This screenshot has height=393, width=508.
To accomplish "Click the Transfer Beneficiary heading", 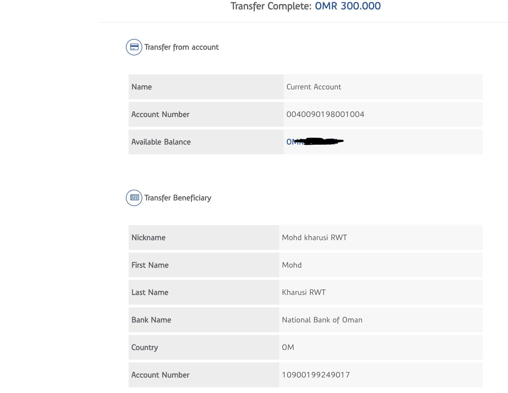I will pyautogui.click(x=178, y=198).
